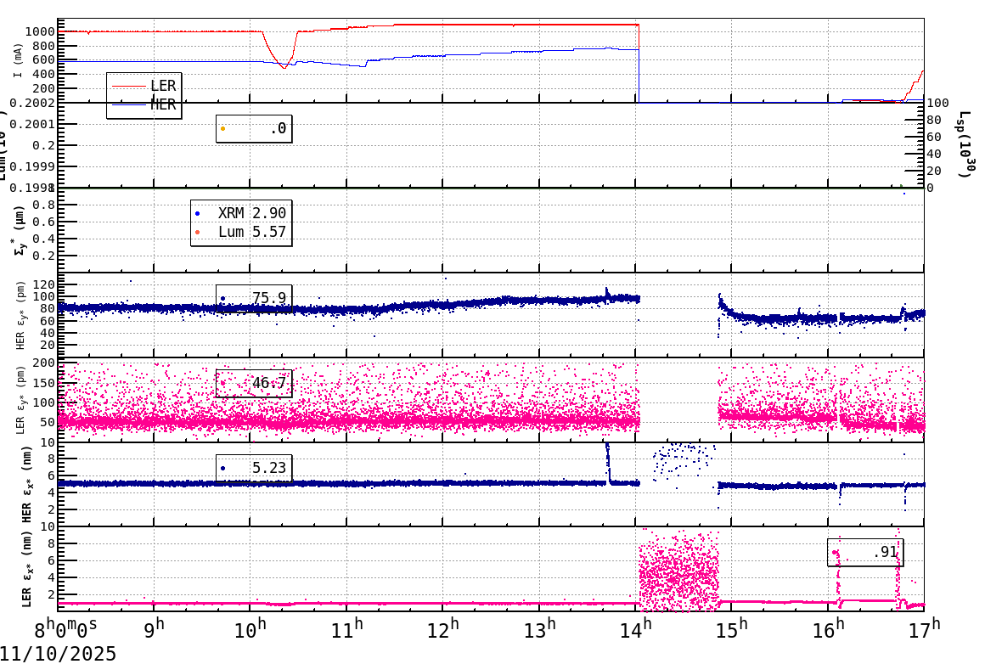Click the LER εy* (pm) axis title

click(20, 400)
